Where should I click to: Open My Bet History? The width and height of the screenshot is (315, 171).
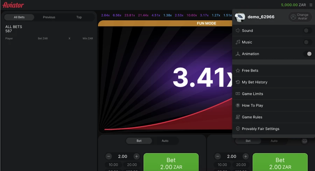point(254,82)
